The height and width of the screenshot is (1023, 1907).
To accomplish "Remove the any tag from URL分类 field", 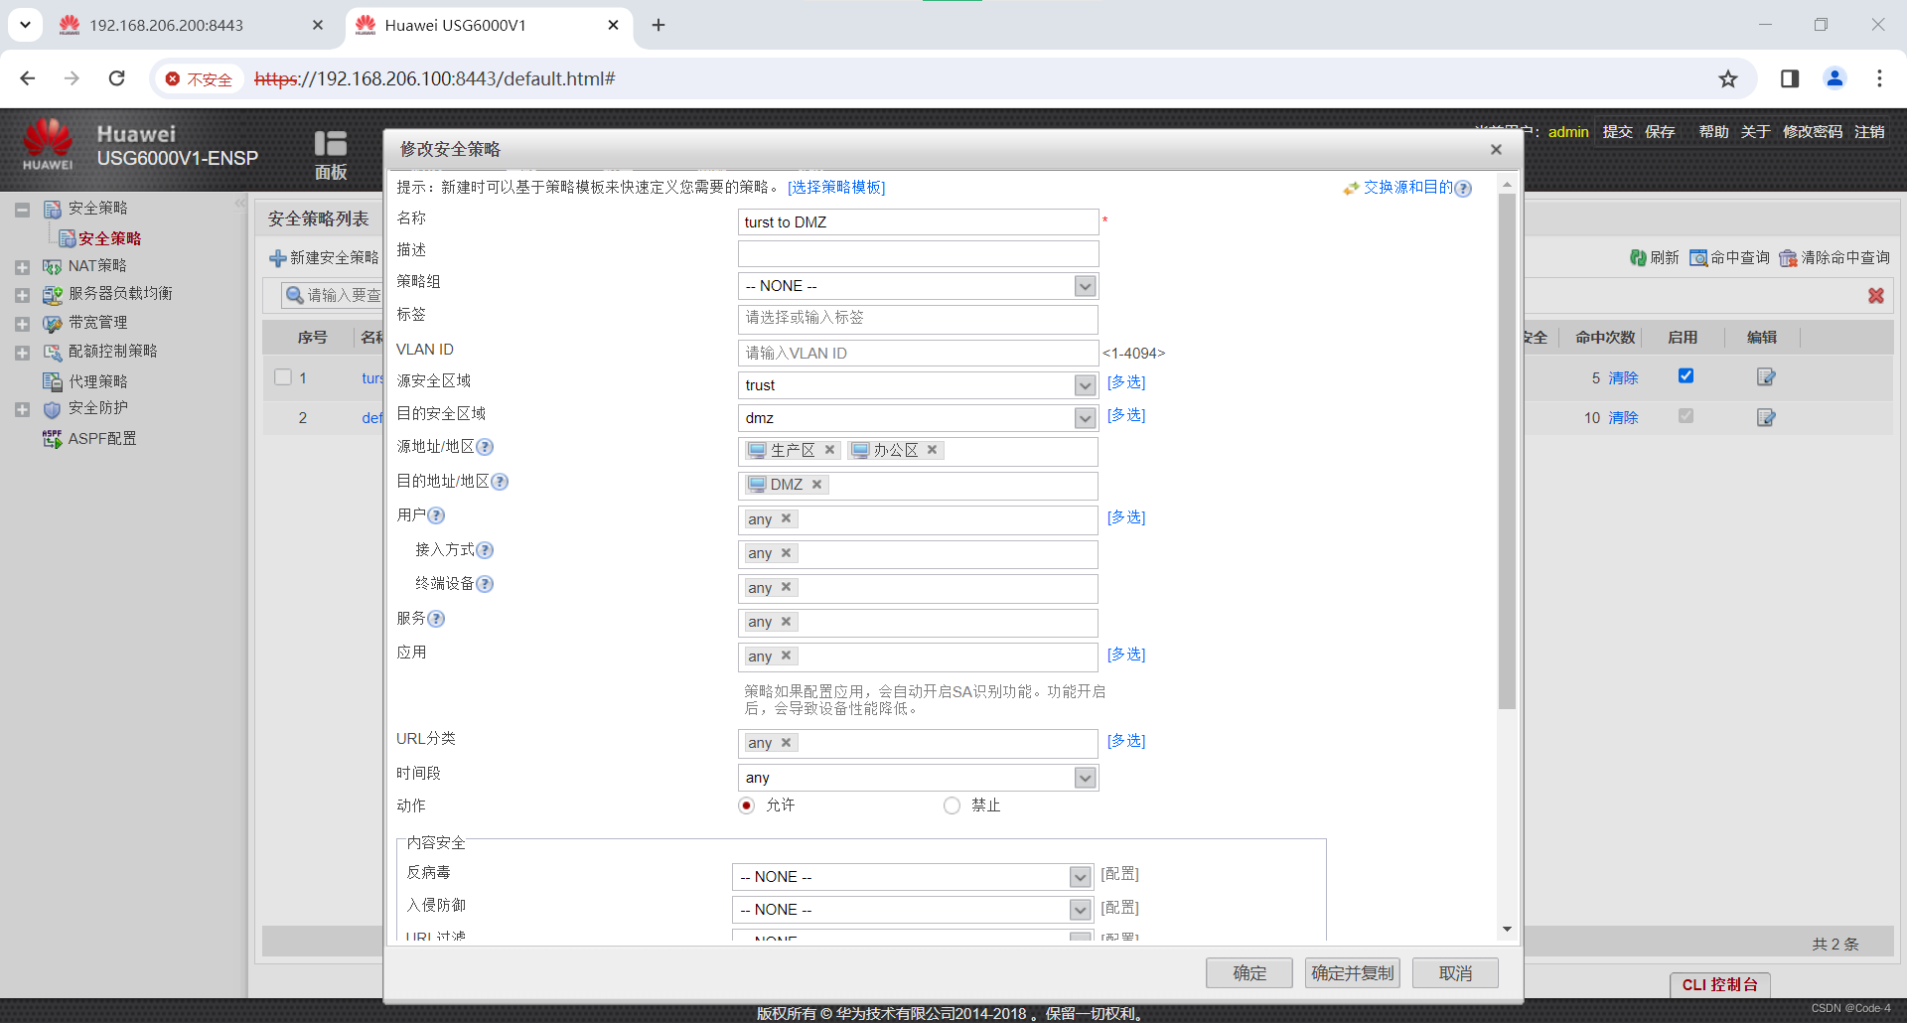I will tap(786, 743).
